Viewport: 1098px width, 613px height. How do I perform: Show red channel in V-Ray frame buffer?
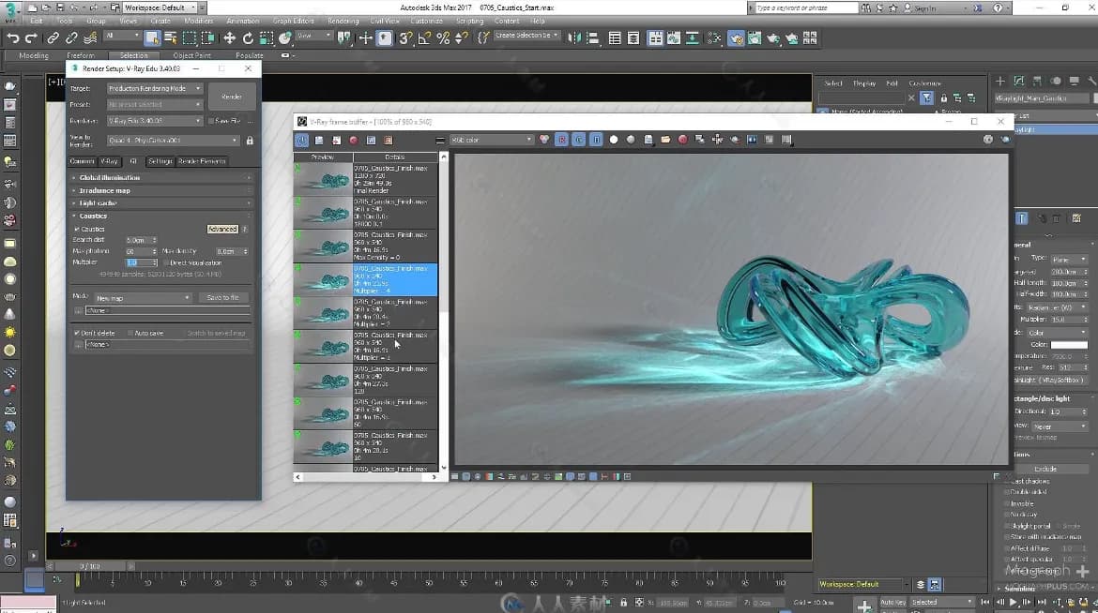[x=561, y=140]
